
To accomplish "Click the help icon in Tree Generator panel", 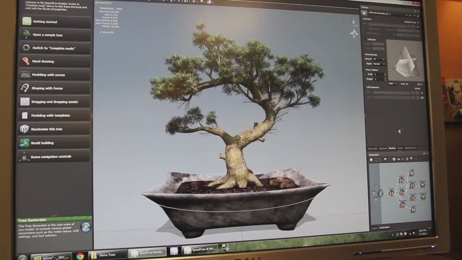I will (86, 226).
